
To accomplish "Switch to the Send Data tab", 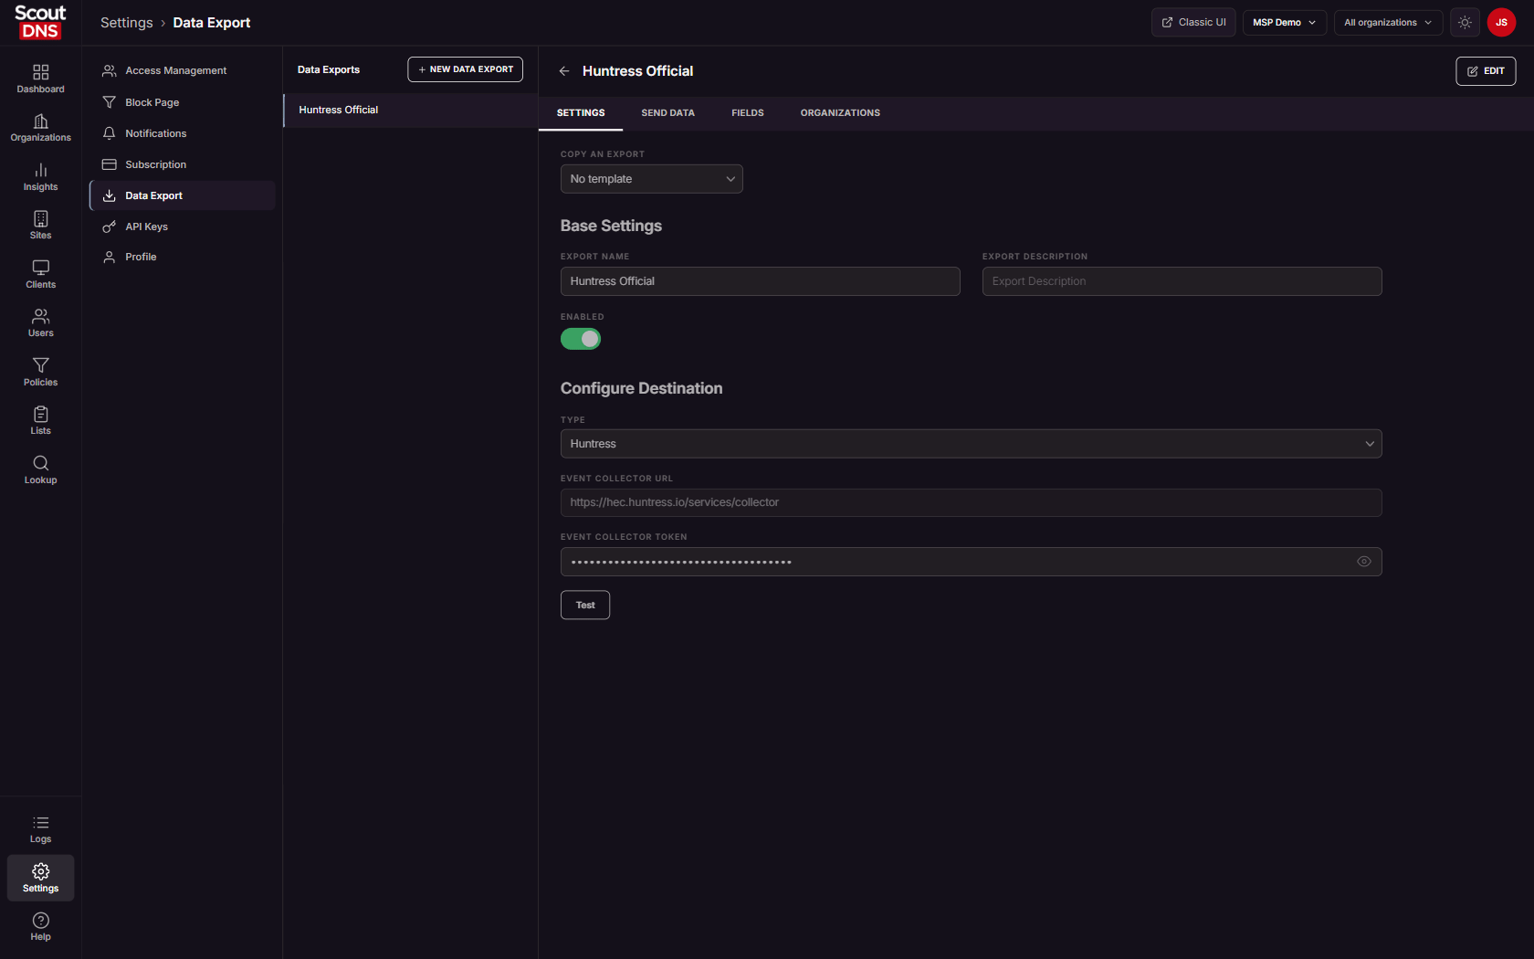I will [668, 113].
